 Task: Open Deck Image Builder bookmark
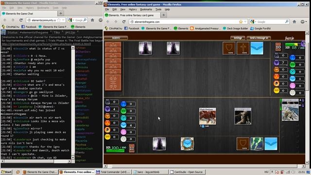pyautogui.click(x=235, y=28)
